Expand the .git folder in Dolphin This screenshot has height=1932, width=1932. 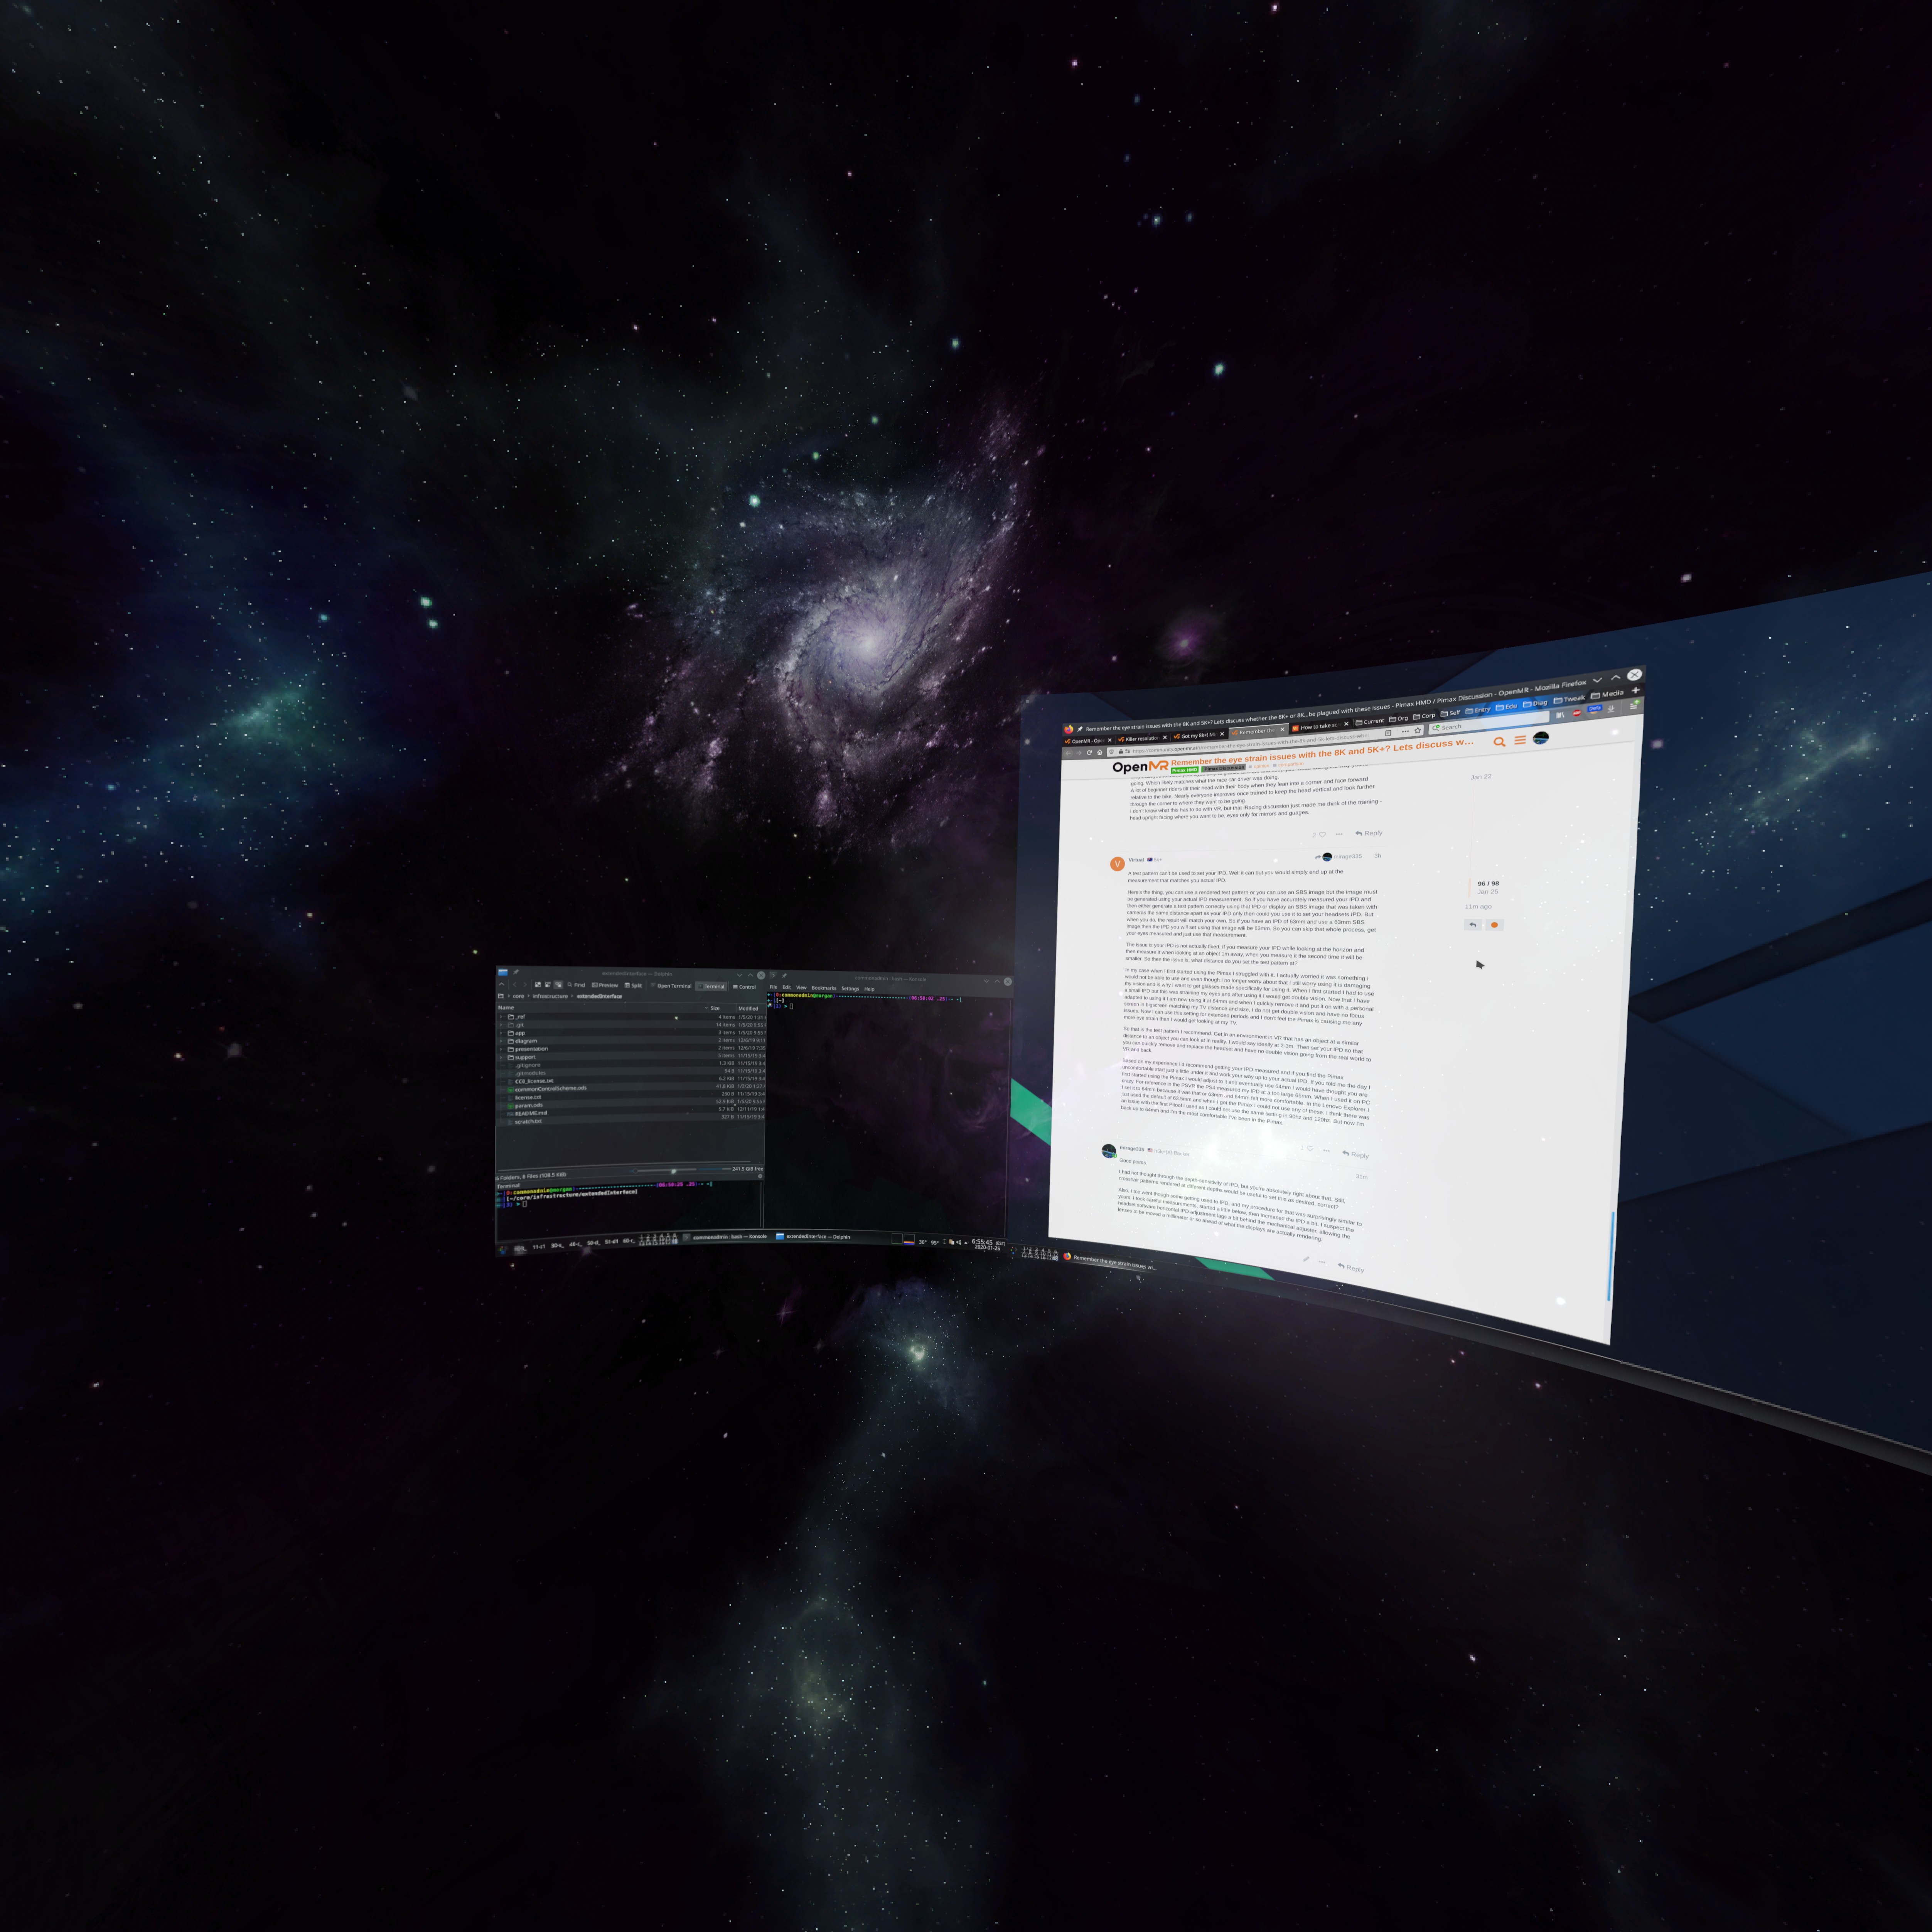pyautogui.click(x=501, y=1025)
